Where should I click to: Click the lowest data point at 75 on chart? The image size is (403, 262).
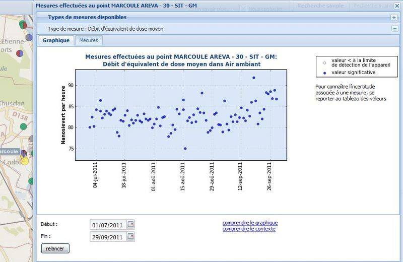pos(185,149)
